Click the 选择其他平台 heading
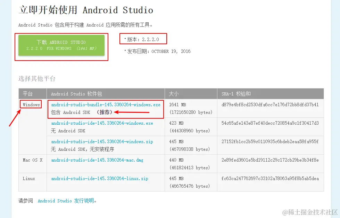 37,78
